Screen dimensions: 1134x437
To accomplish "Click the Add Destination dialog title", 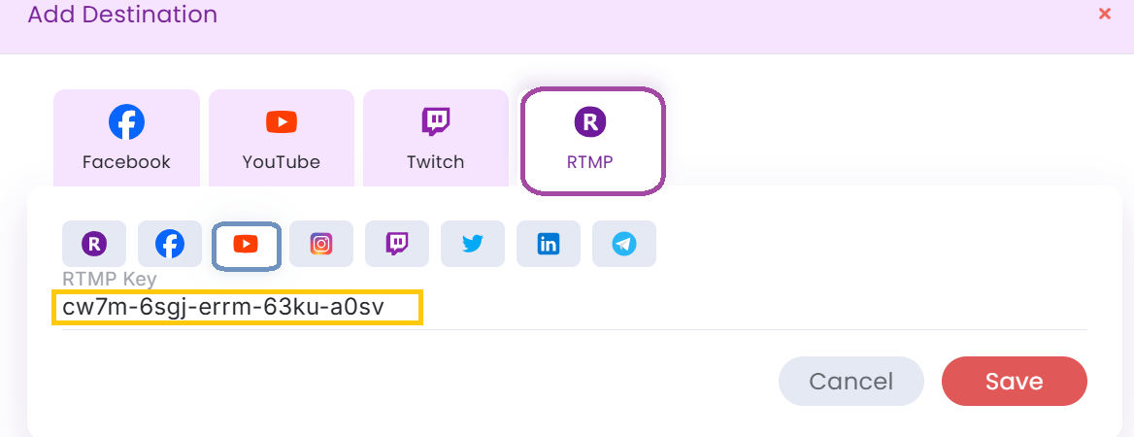I will 122,15.
